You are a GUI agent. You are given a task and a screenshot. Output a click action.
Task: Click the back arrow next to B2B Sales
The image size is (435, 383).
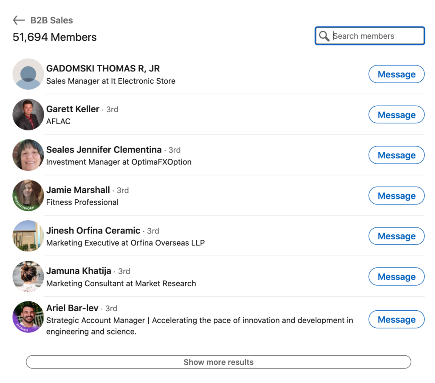click(x=19, y=20)
